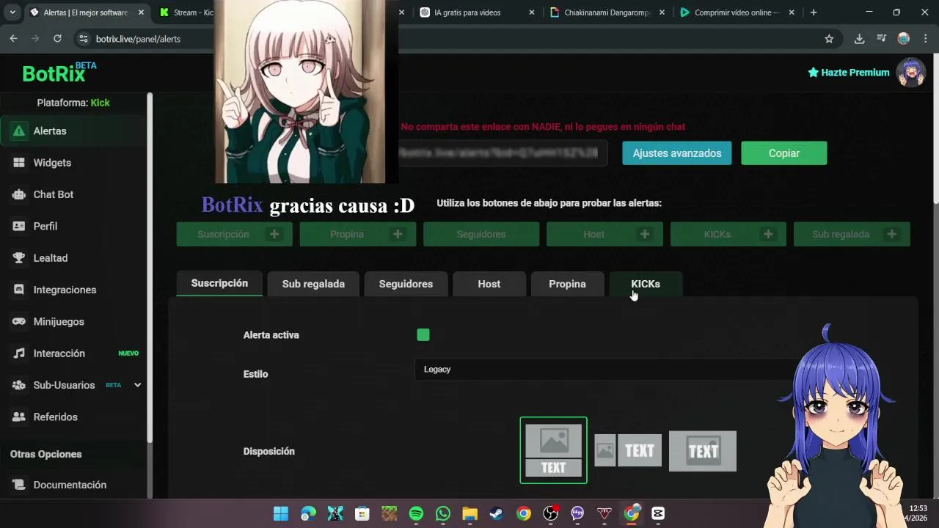Image resolution: width=939 pixels, height=528 pixels.
Task: Open OBS Studio from taskbar
Action: [550, 513]
